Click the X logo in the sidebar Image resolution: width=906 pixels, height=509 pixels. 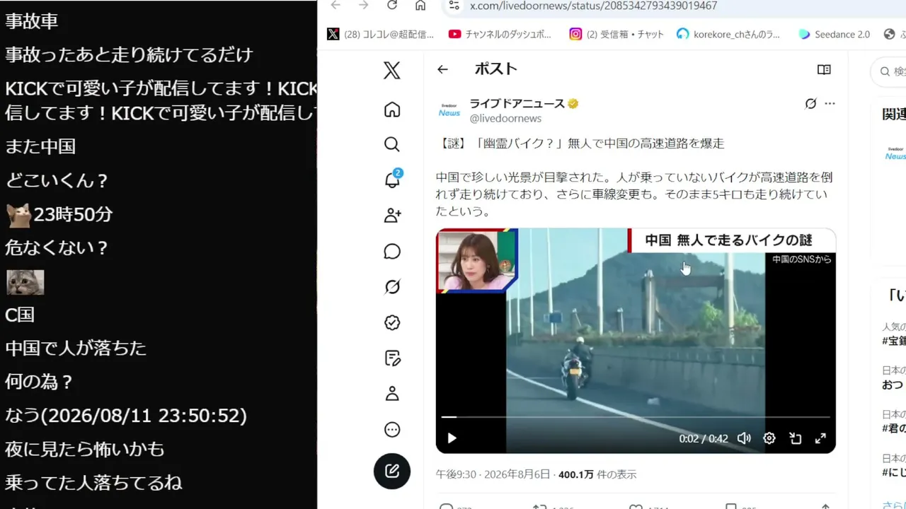(x=392, y=70)
